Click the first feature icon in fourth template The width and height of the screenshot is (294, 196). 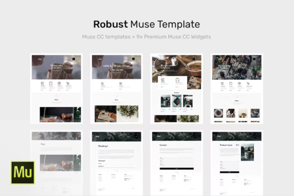coord(223,83)
